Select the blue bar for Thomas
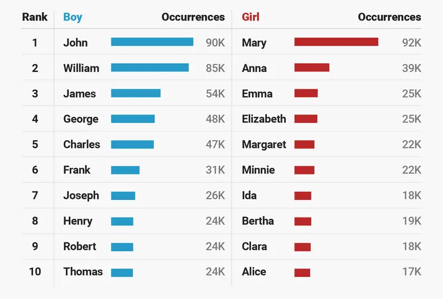The image size is (443, 299). coord(122,272)
